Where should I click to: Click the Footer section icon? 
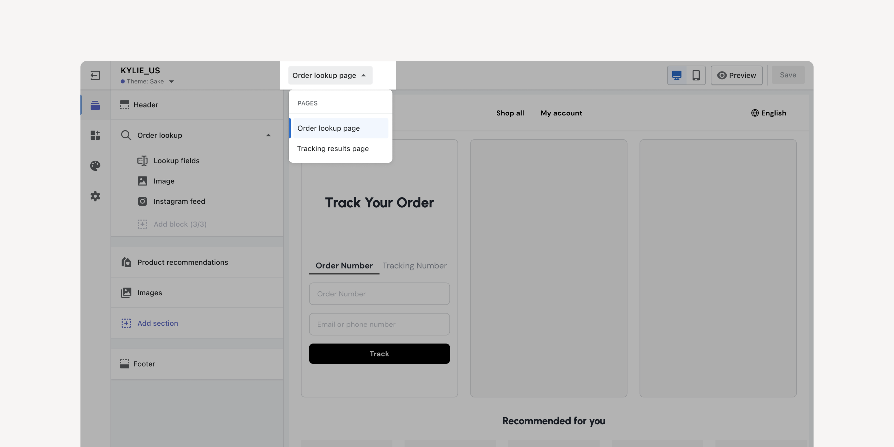click(x=125, y=364)
